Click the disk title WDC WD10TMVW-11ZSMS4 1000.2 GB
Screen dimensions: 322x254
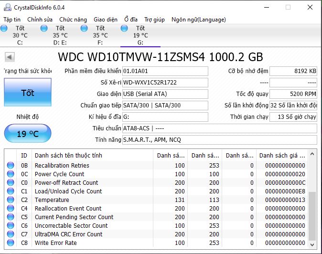(x=161, y=57)
